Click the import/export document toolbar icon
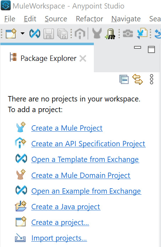This screenshot has height=247, width=161. pyautogui.click(x=142, y=33)
